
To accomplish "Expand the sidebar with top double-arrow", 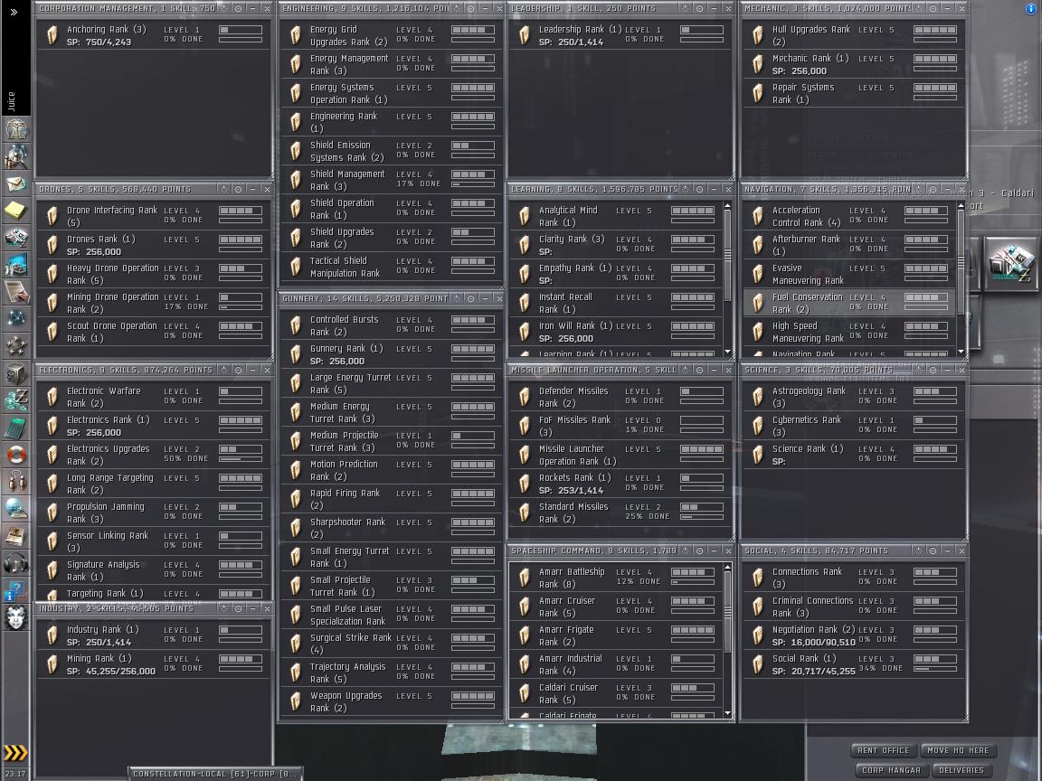I will click(14, 12).
